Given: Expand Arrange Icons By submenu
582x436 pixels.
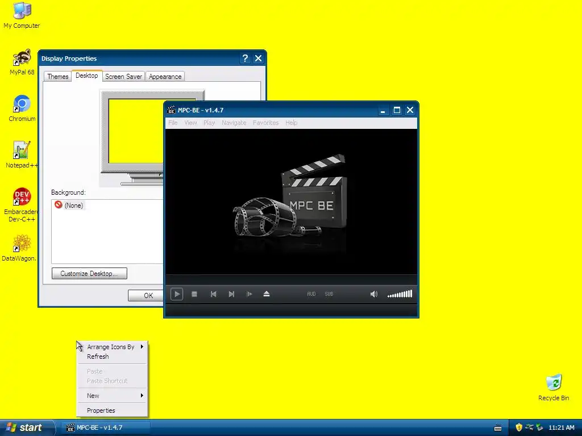Looking at the screenshot, I should pyautogui.click(x=113, y=347).
